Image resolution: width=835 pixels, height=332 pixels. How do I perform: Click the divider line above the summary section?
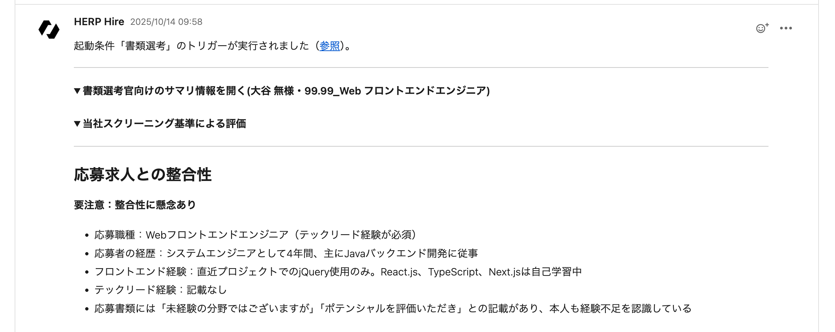[x=421, y=67]
